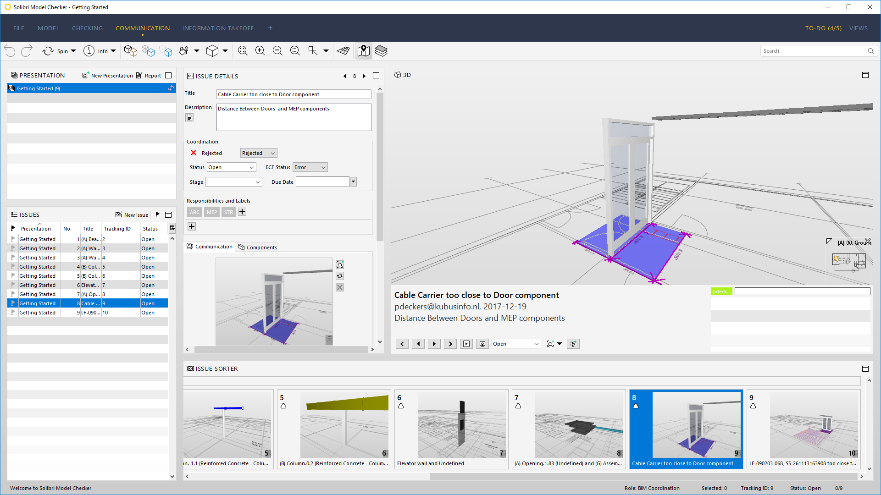Click the play presentation flag icon in Issues

[157, 214]
